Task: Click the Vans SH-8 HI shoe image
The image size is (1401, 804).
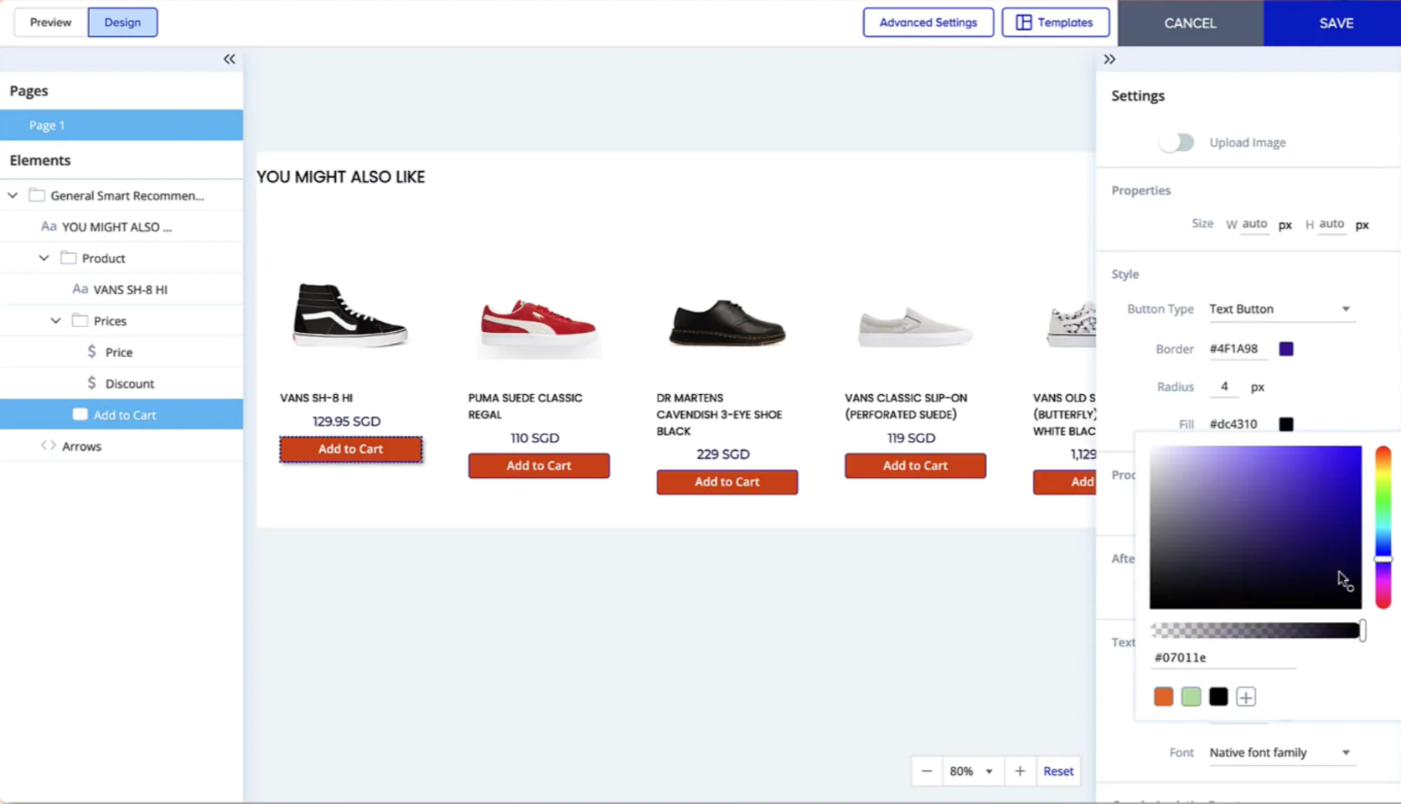Action: (350, 314)
